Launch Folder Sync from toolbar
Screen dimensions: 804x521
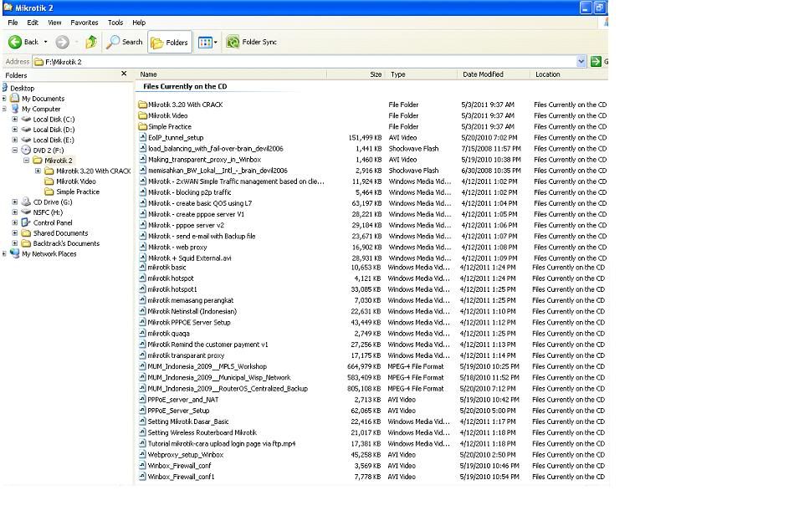click(252, 42)
